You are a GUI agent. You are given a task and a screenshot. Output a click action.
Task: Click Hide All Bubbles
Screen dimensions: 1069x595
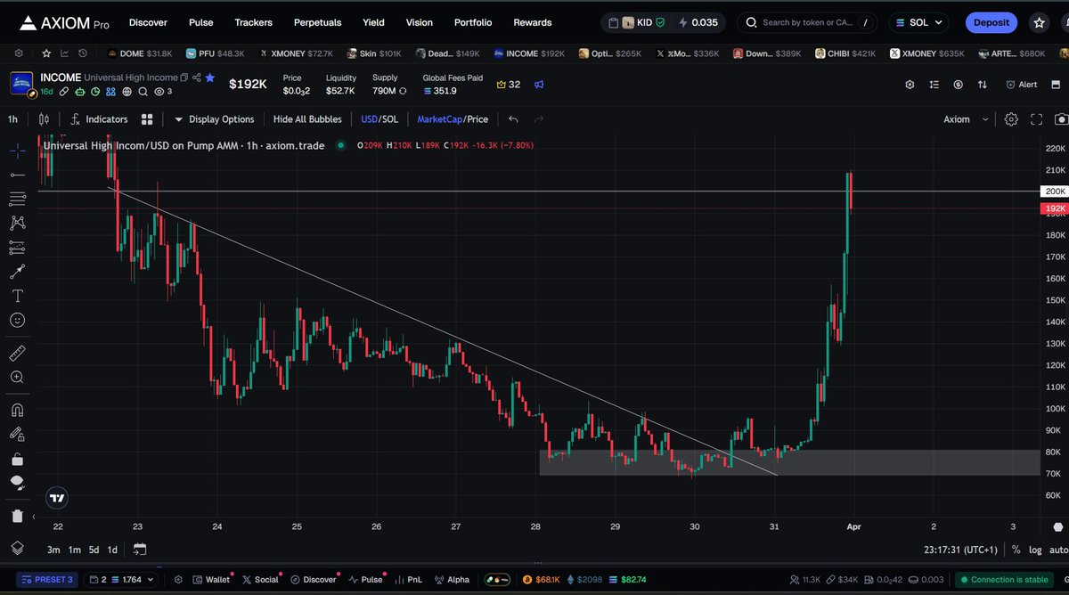[x=307, y=119]
